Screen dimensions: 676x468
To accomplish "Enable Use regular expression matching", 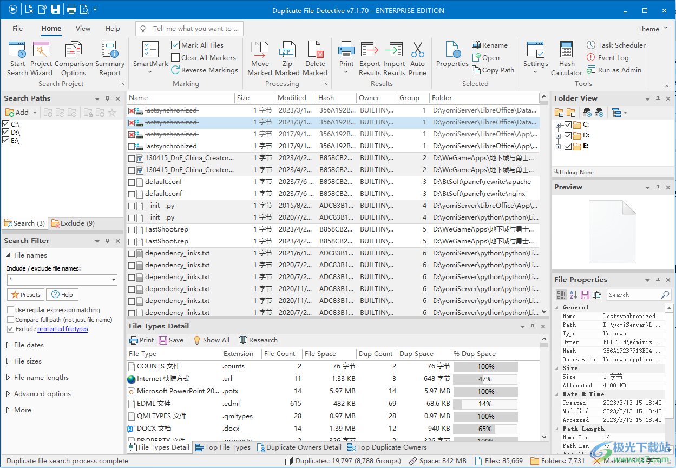I will point(10,310).
